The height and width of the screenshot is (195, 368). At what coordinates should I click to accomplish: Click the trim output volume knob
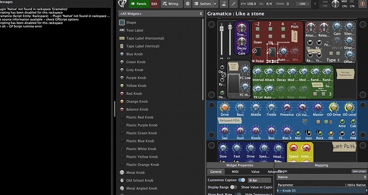coord(335,4)
